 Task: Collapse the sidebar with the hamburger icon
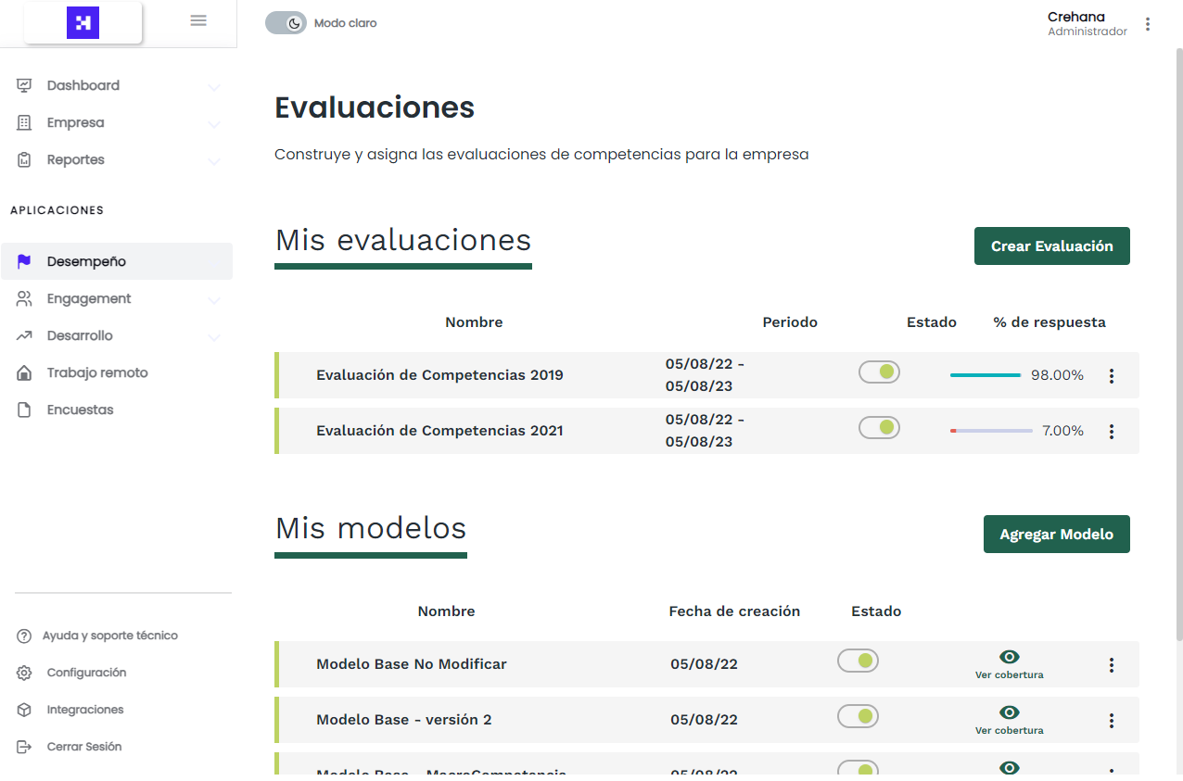point(197,19)
